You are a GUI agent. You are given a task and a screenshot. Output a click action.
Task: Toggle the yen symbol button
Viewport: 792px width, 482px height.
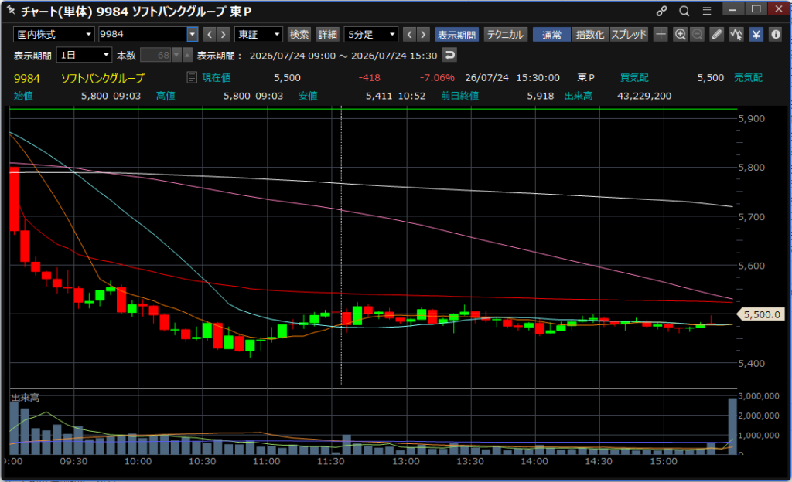coord(756,34)
